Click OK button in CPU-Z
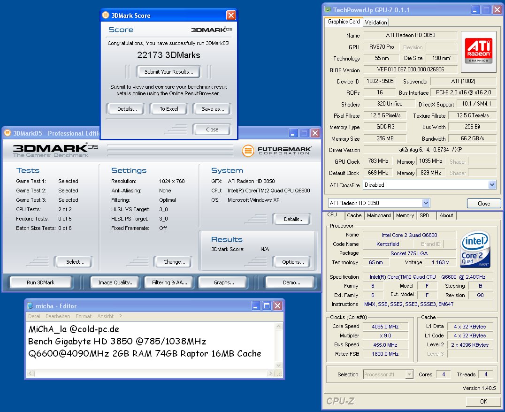Image resolution: width=505 pixels, height=412 pixels. pyautogui.click(x=483, y=401)
